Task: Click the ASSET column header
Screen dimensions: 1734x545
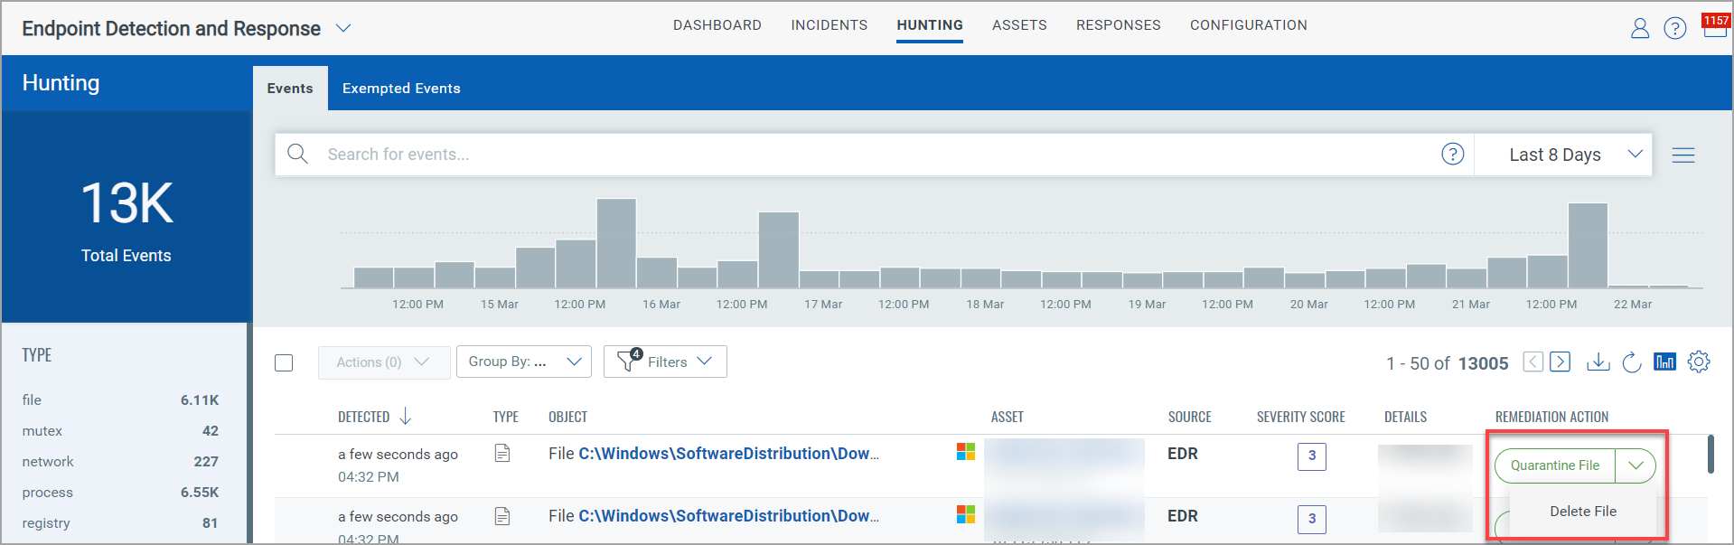Action: [1007, 417]
